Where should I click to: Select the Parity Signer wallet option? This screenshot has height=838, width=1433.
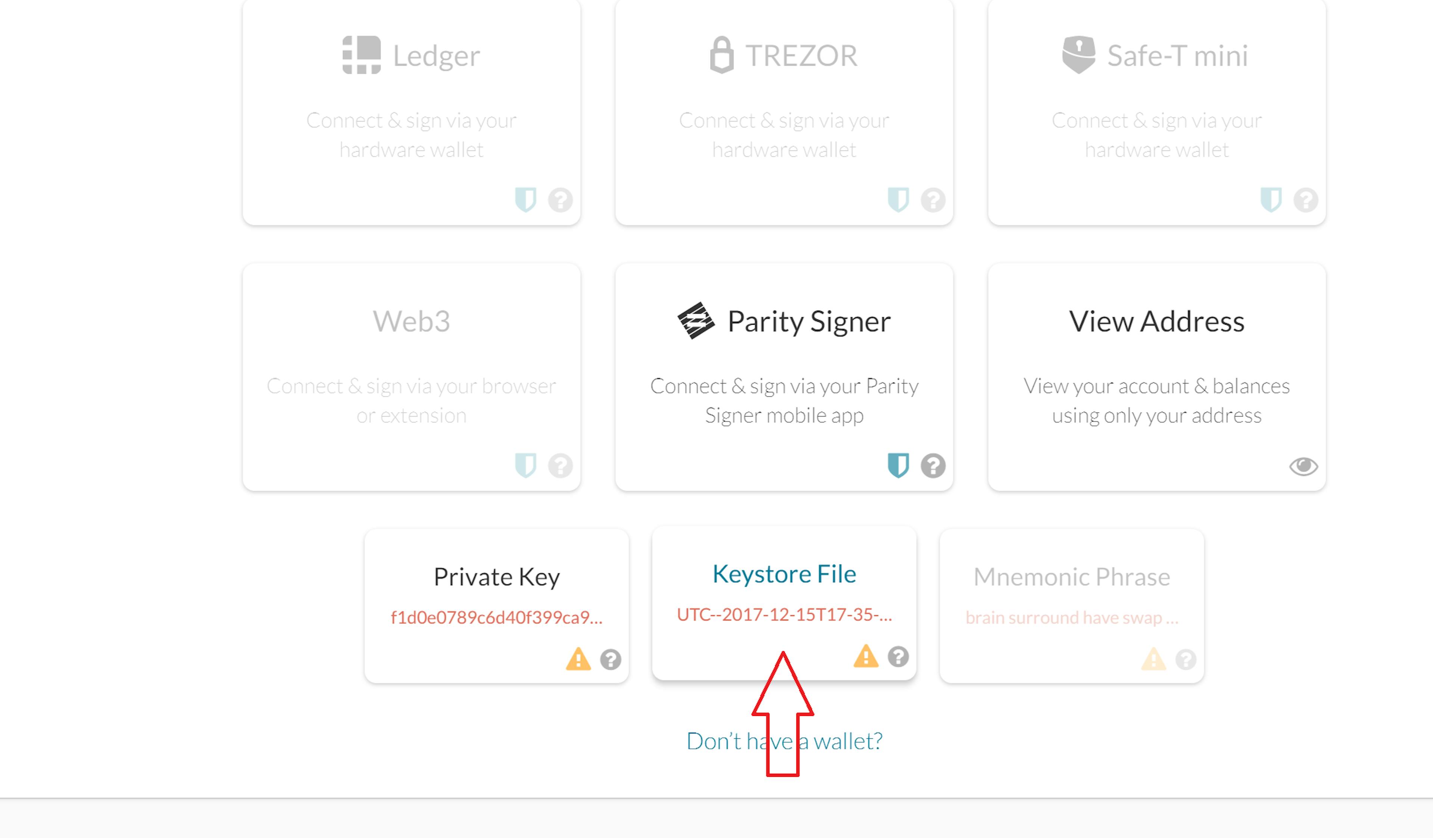[x=784, y=377]
